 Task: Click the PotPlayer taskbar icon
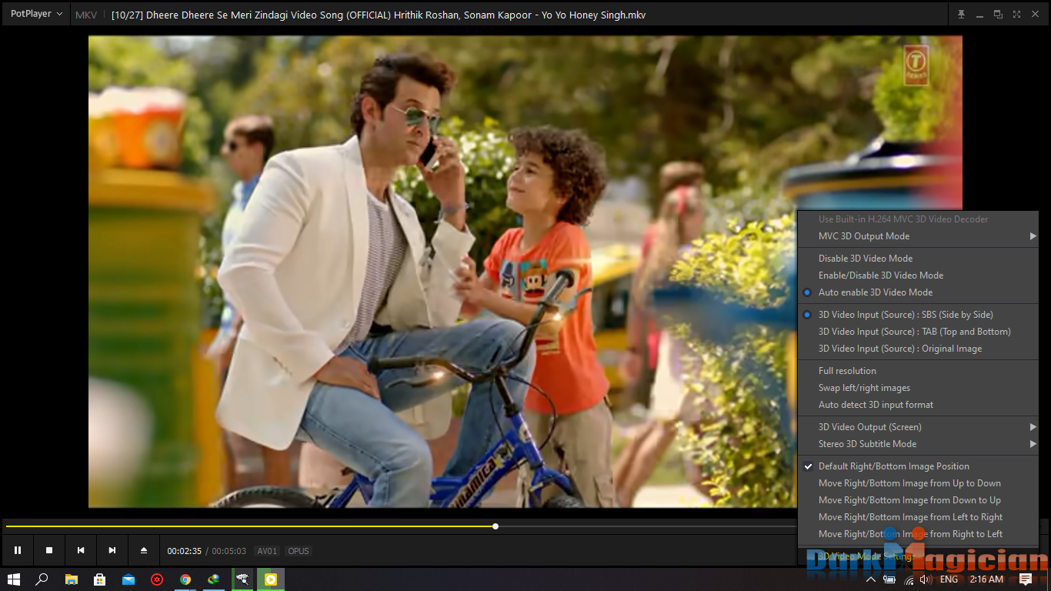271,579
